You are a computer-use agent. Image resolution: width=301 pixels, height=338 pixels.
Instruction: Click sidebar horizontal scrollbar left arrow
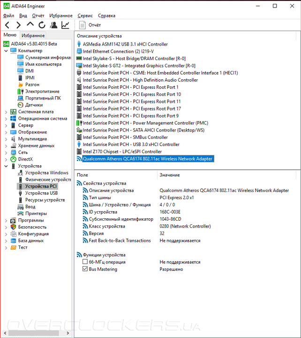point(5,333)
